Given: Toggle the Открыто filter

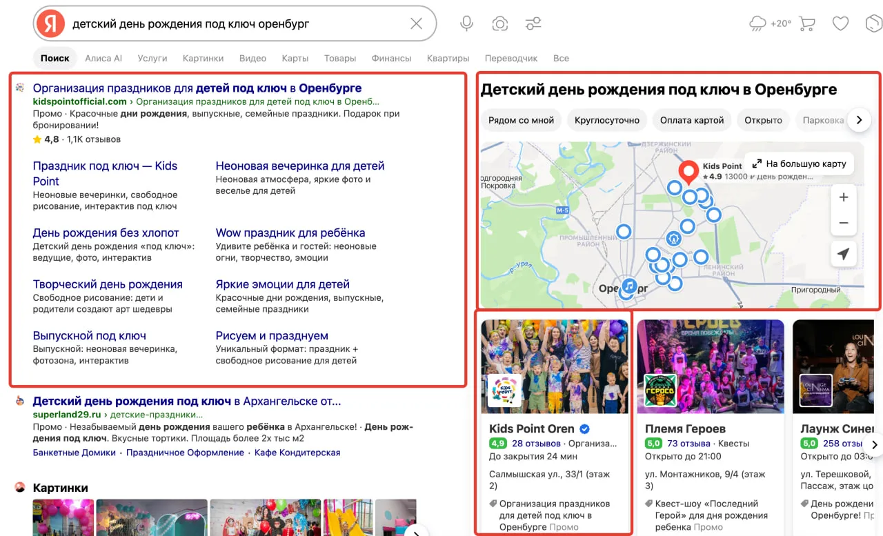Looking at the screenshot, I should [763, 120].
